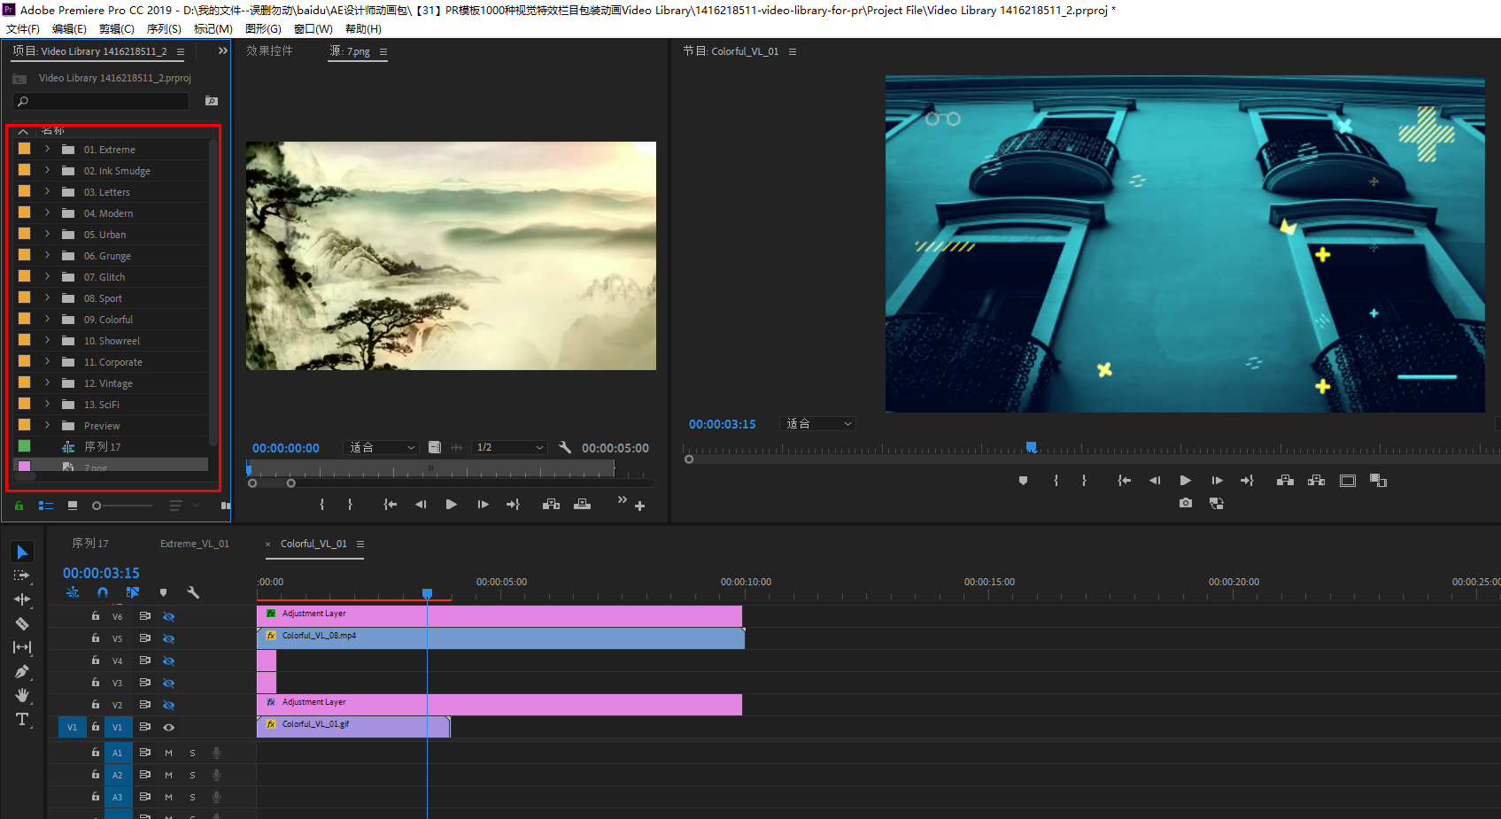Play the Source monitor clip
1501x819 pixels.
pyautogui.click(x=451, y=504)
